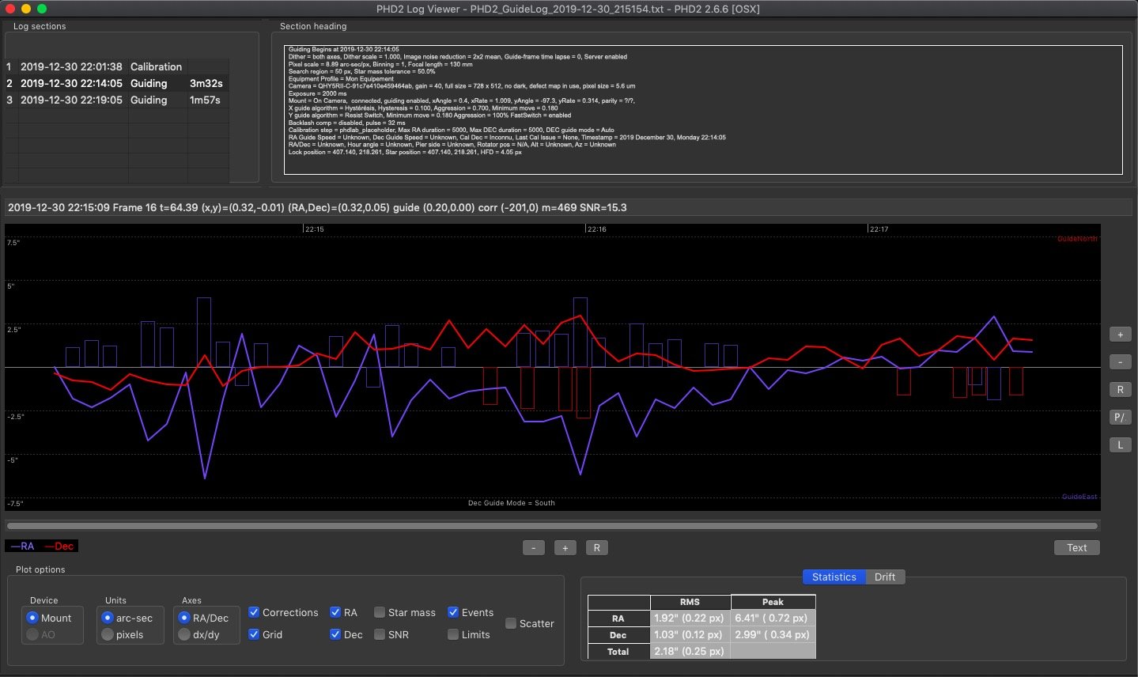Image resolution: width=1138 pixels, height=677 pixels.
Task: Click the horizontal scrollbar under the graph
Action: click(x=552, y=525)
